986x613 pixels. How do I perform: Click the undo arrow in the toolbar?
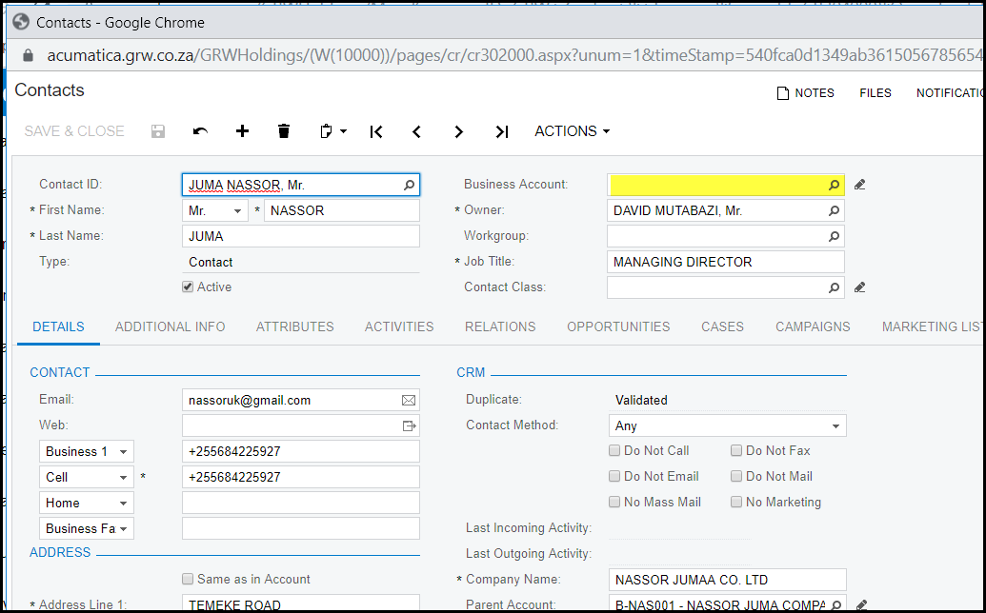pos(200,131)
